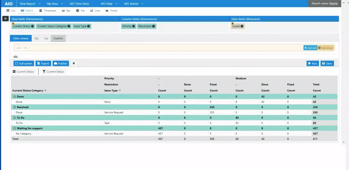The height and width of the screenshot is (170, 349).
Task: Run the report
Action: pos(313,63)
